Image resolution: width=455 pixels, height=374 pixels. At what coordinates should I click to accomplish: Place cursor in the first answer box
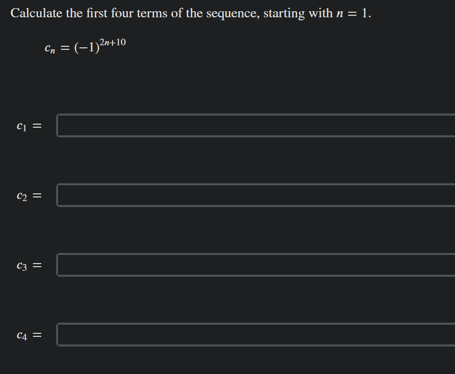click(x=254, y=125)
